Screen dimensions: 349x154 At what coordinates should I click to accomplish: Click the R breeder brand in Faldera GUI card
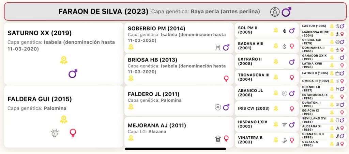[54, 133]
